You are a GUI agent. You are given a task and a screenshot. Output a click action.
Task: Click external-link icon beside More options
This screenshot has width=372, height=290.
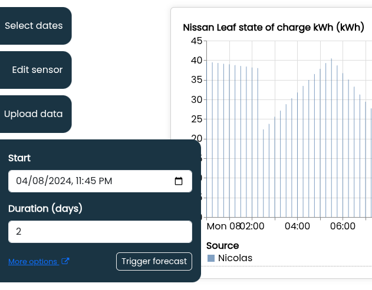click(65, 261)
